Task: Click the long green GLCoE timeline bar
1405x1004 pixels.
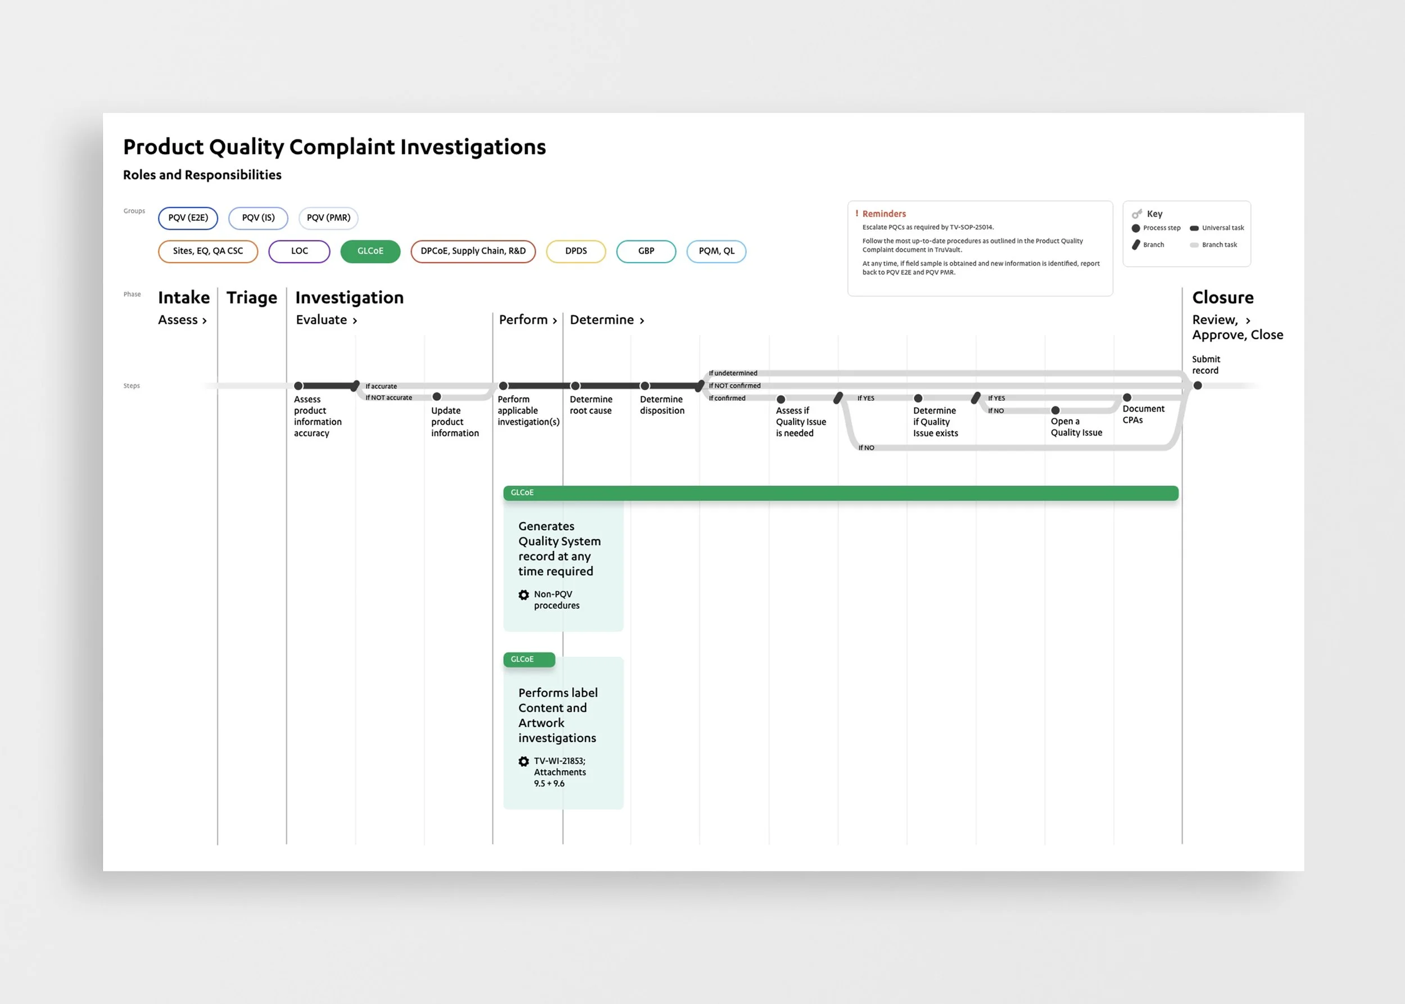Action: pyautogui.click(x=841, y=493)
